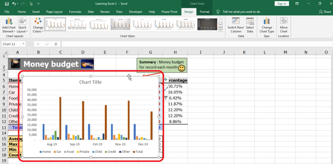
Task: Select the dark background chart style thumbnail
Action: pyautogui.click(x=207, y=24)
